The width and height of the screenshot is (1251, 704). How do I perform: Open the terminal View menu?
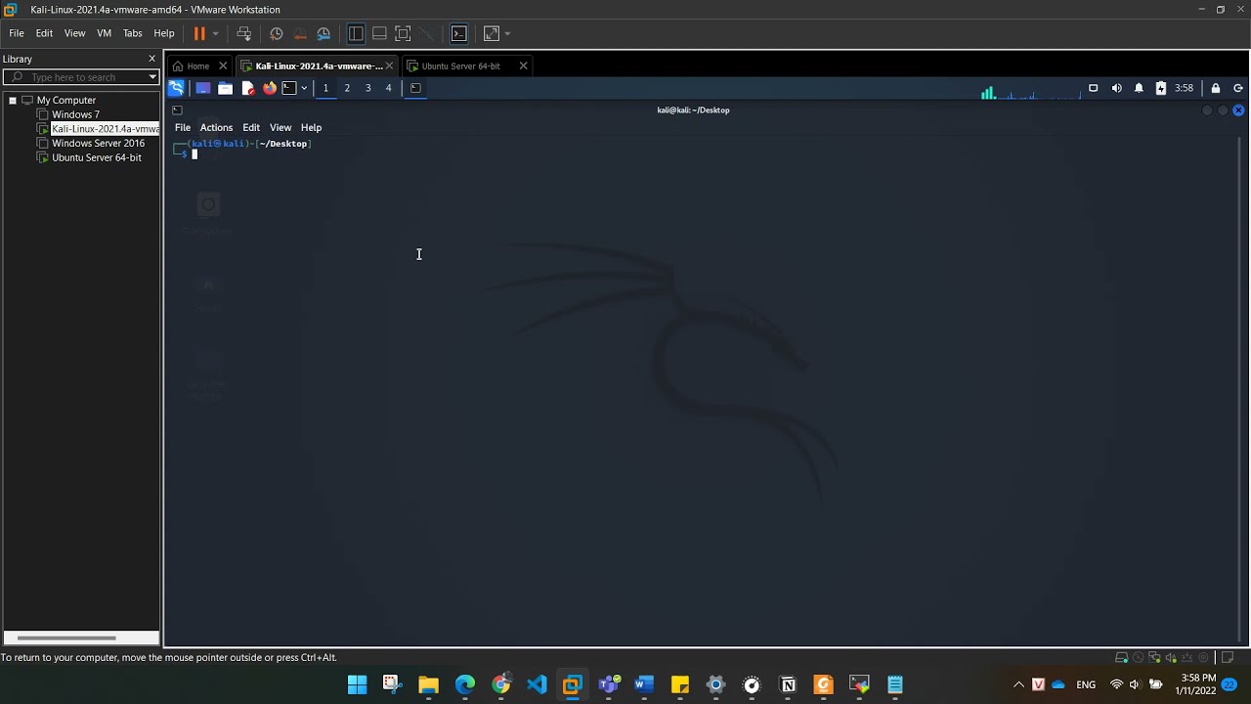(280, 127)
